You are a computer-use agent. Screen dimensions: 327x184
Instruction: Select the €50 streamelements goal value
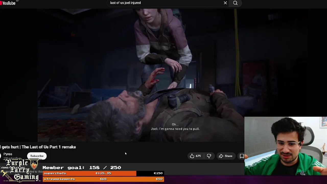pos(159,179)
